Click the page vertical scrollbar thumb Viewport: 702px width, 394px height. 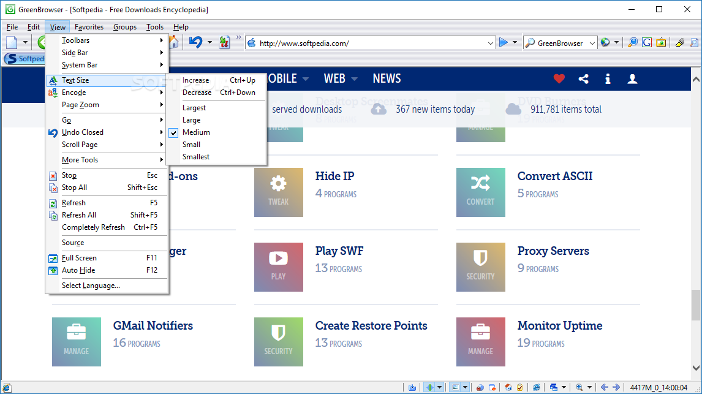click(x=696, y=305)
